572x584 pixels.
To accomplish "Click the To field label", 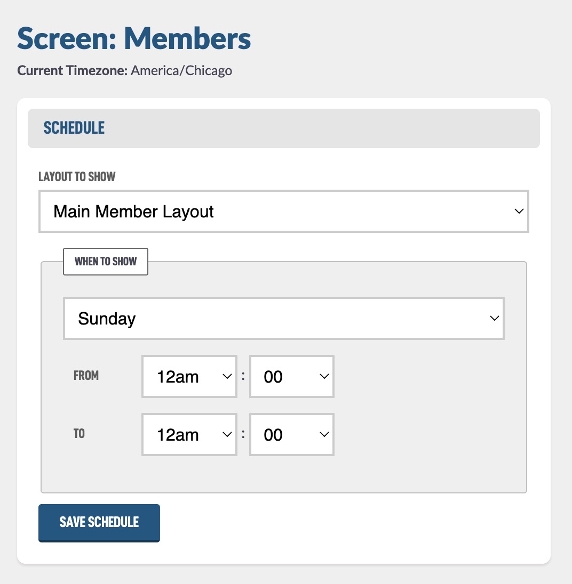I will point(79,434).
